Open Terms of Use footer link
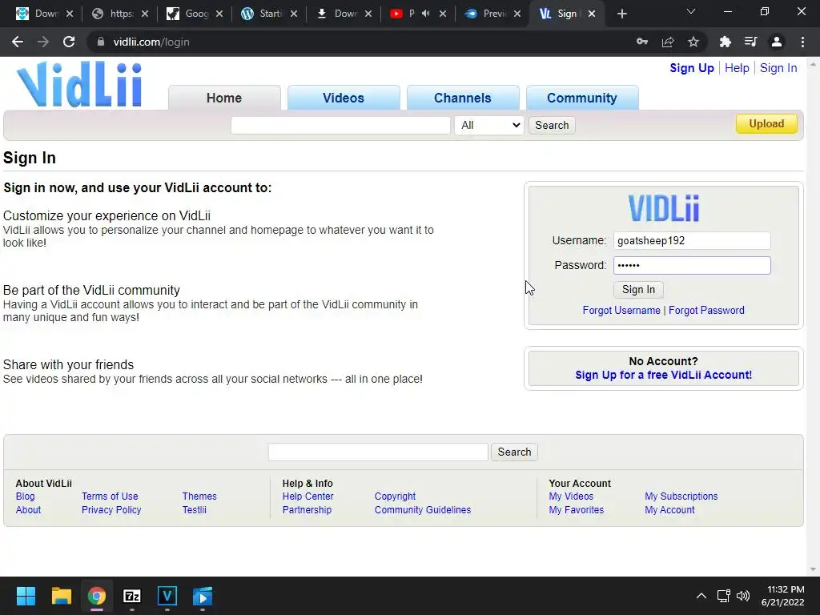 click(x=110, y=496)
